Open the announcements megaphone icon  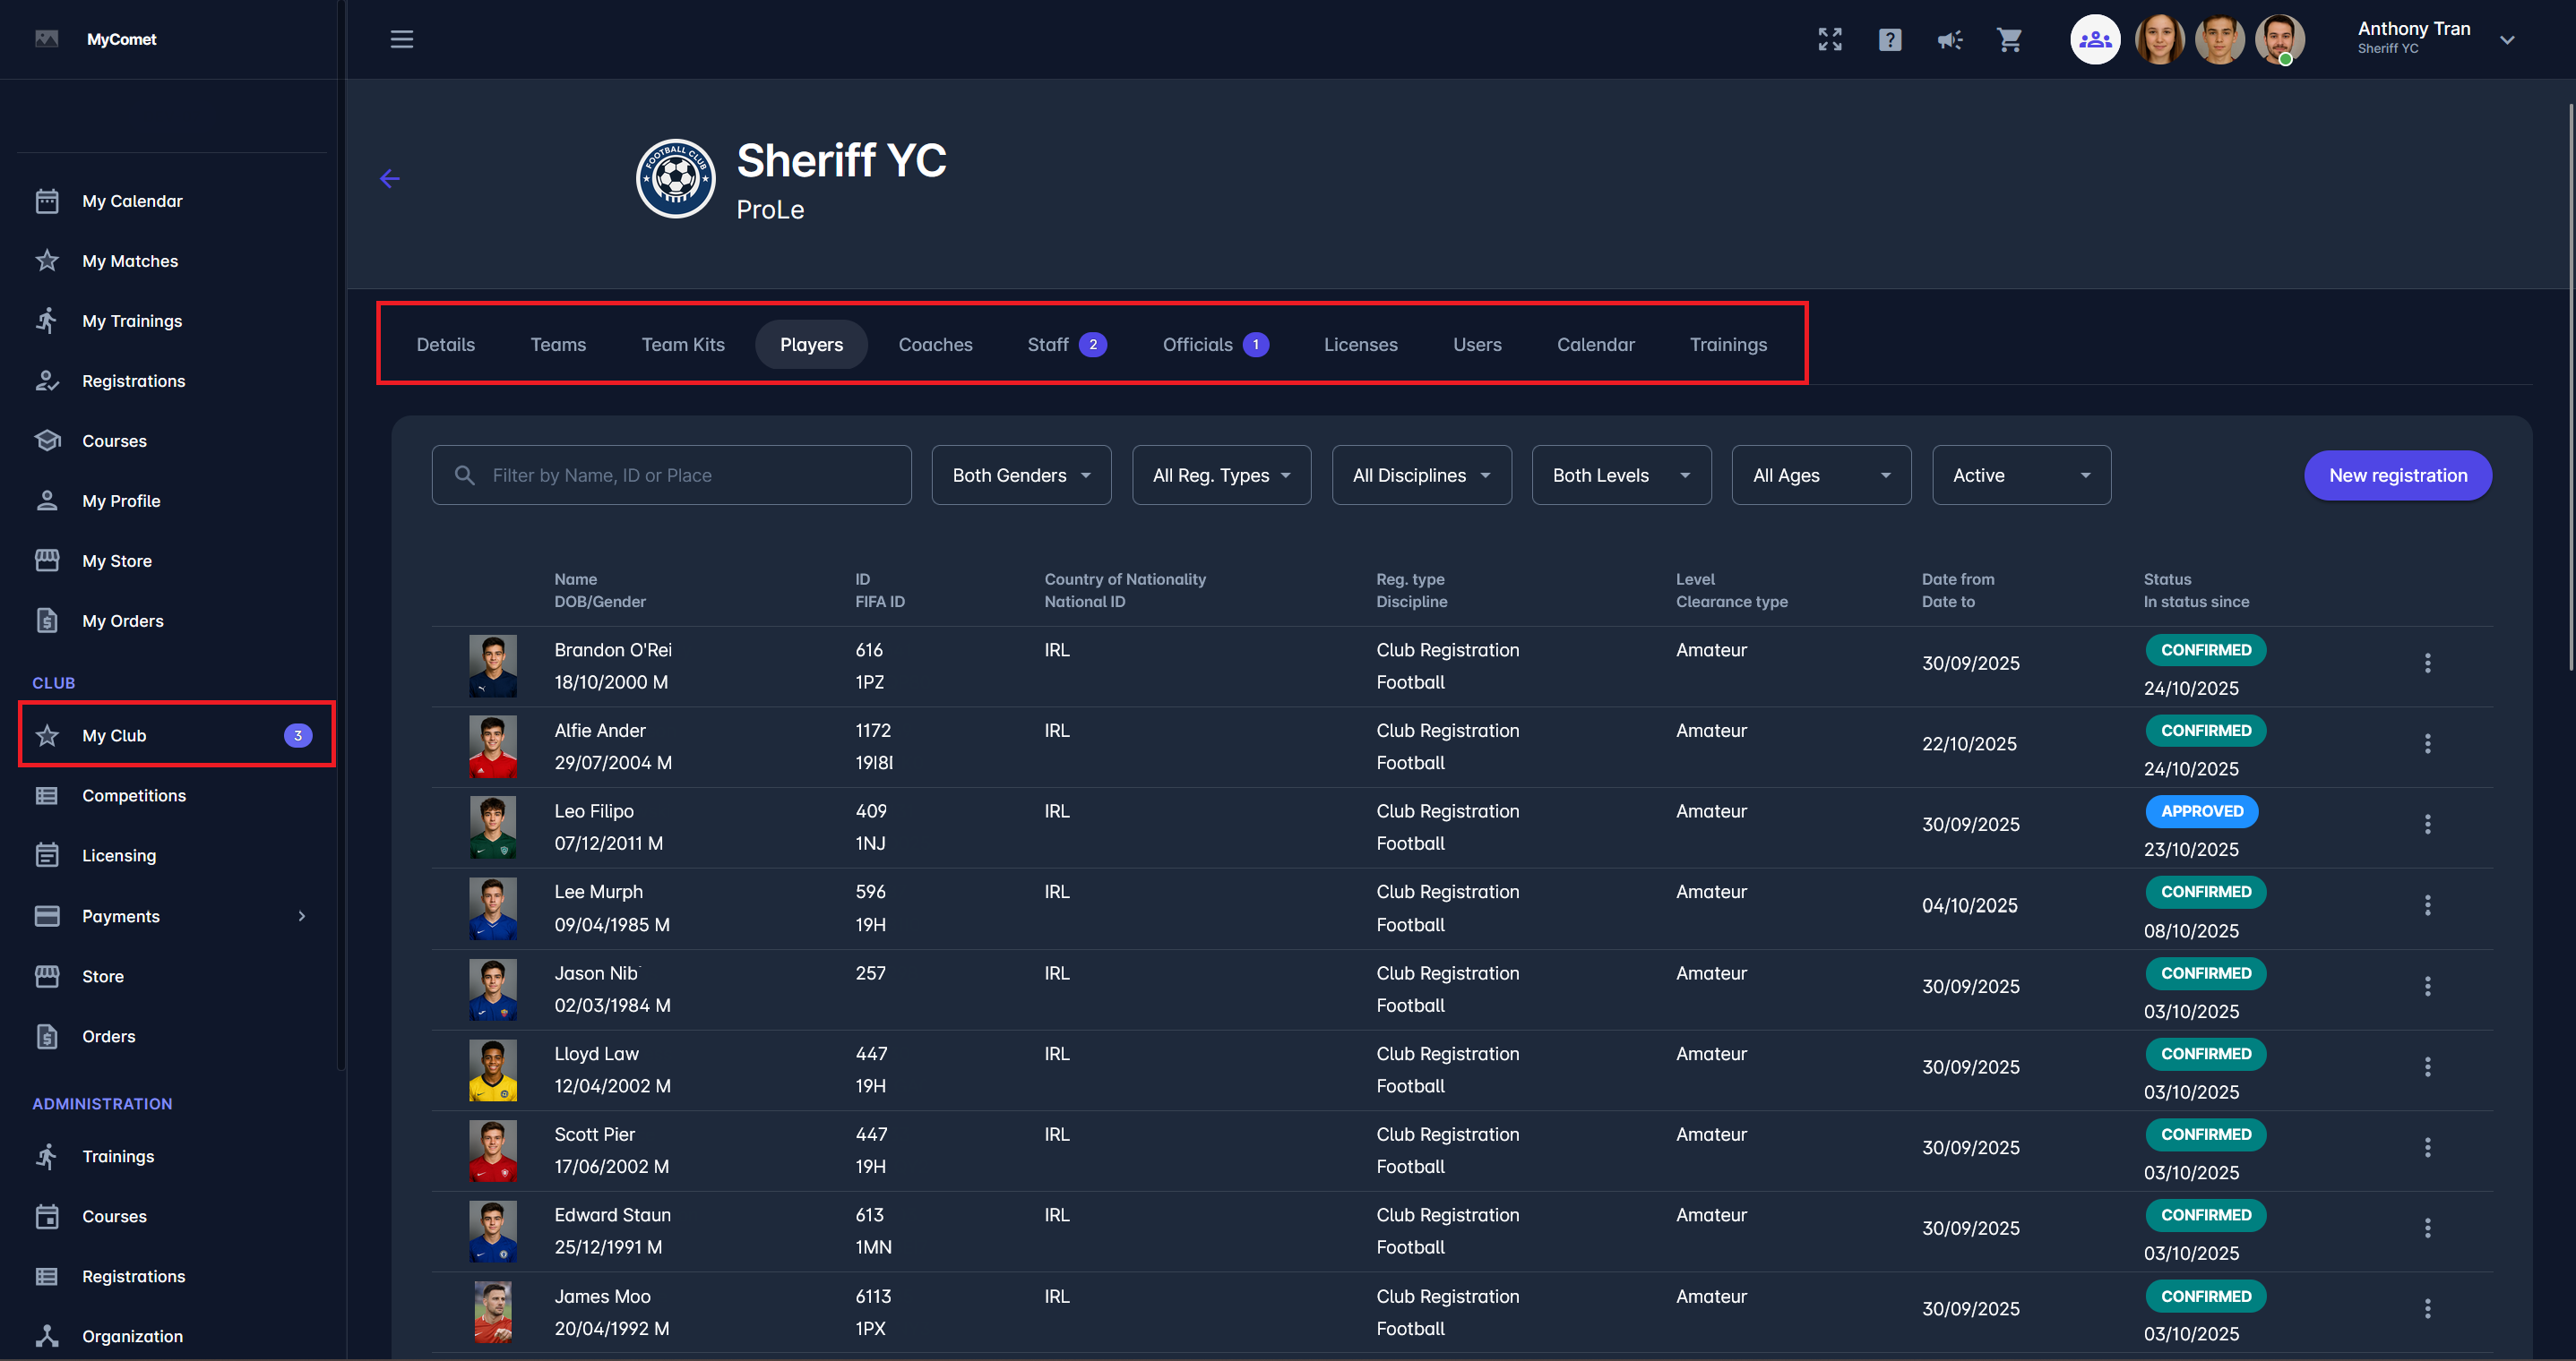click(1949, 39)
